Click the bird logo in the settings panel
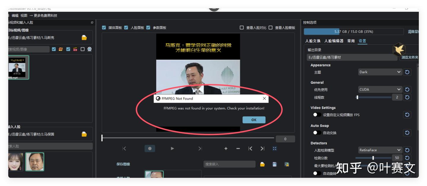Viewport: 427px width, 186px height. 399,50
